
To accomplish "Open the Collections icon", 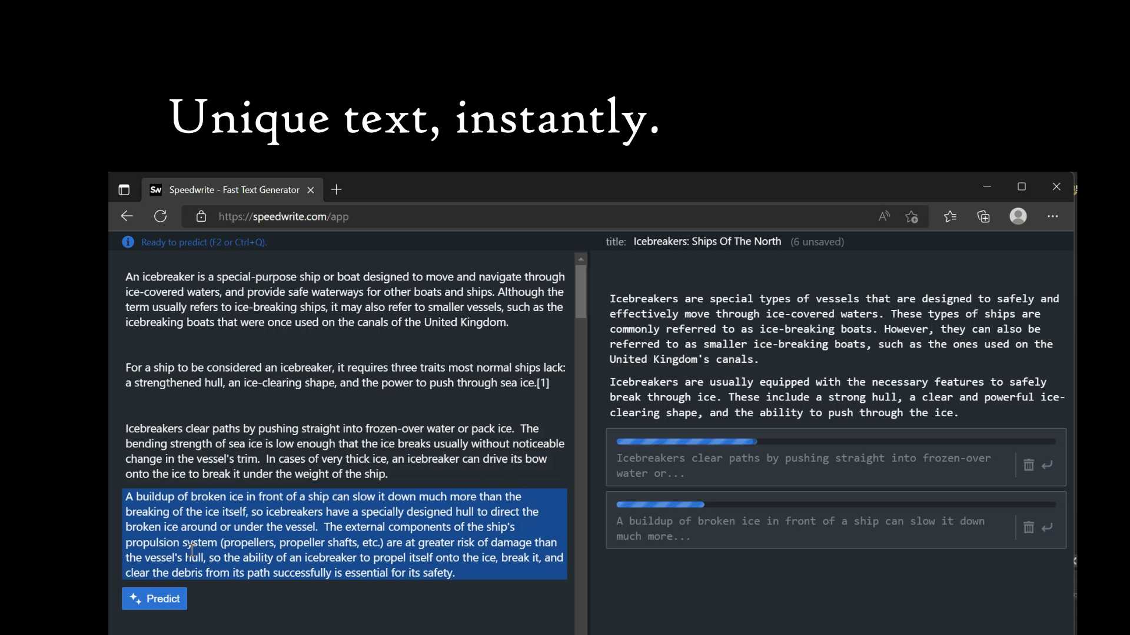I will [983, 216].
